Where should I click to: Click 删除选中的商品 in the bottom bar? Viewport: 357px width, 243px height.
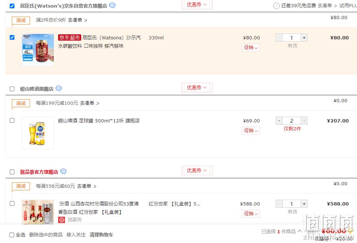46,235
